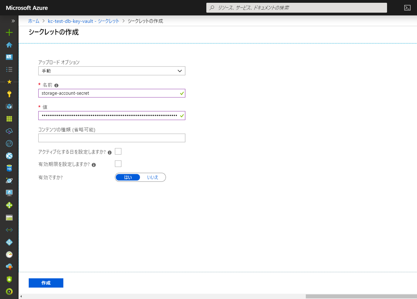Click info icon beside 有効期限を設定しますか

click(94, 165)
